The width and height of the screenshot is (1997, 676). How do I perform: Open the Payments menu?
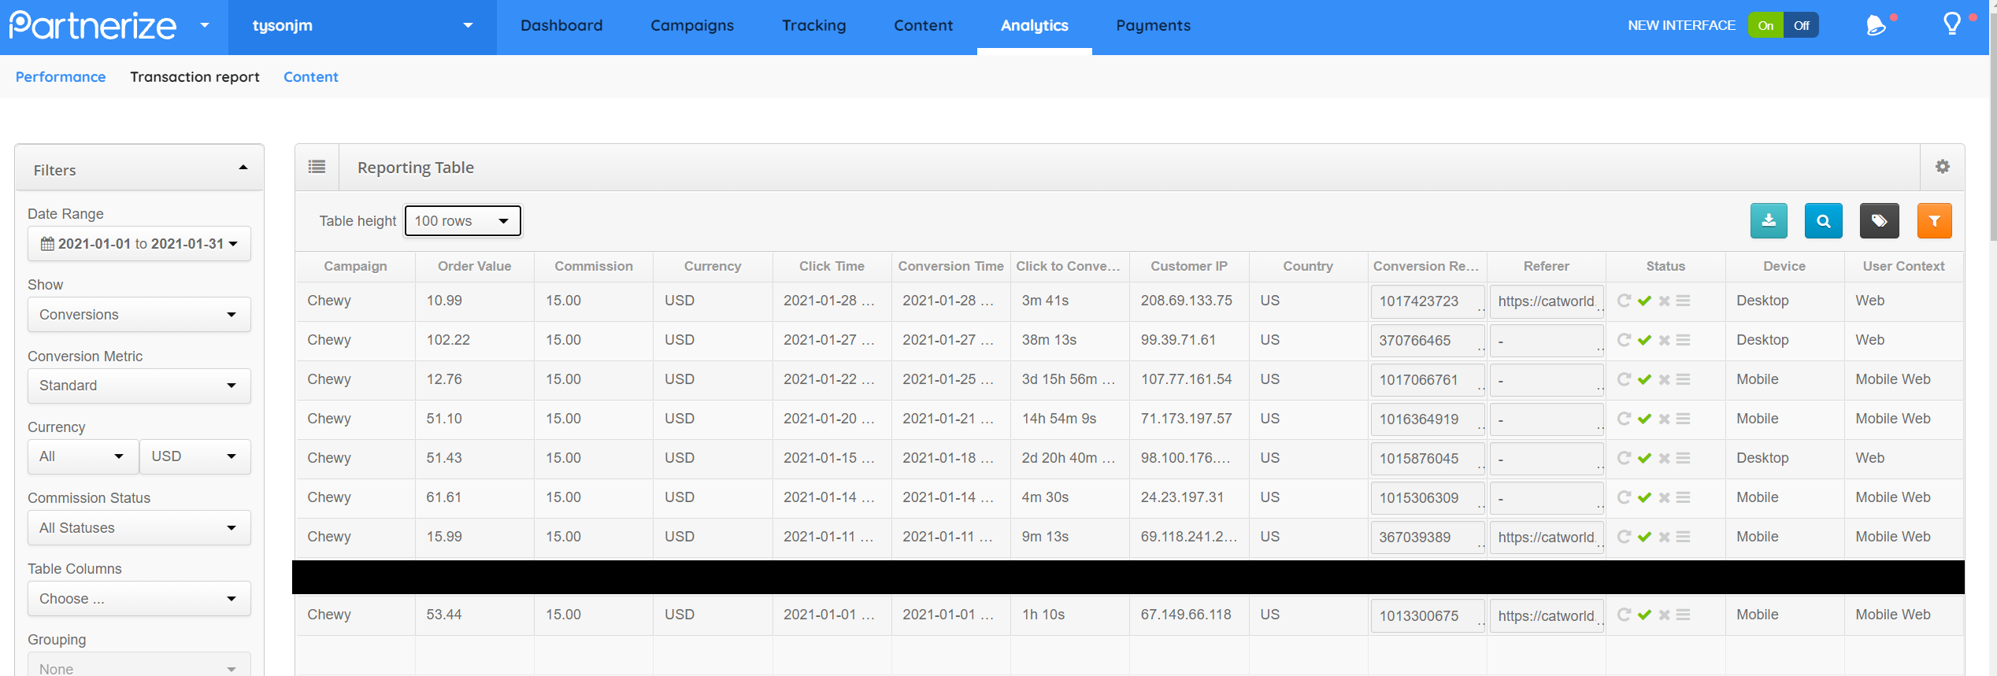1154,25
